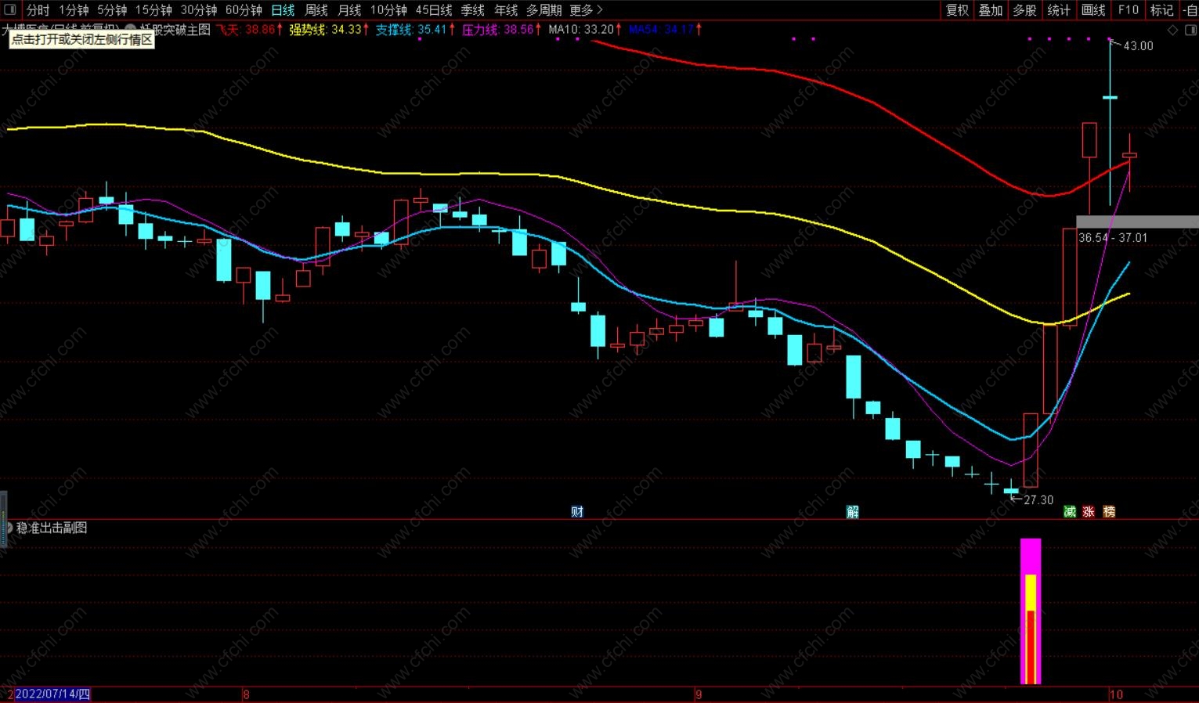
Task: Expand the 更多 periods dropdown
Action: (x=586, y=10)
